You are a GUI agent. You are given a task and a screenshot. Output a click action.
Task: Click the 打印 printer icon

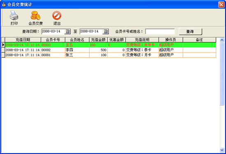click(14, 16)
